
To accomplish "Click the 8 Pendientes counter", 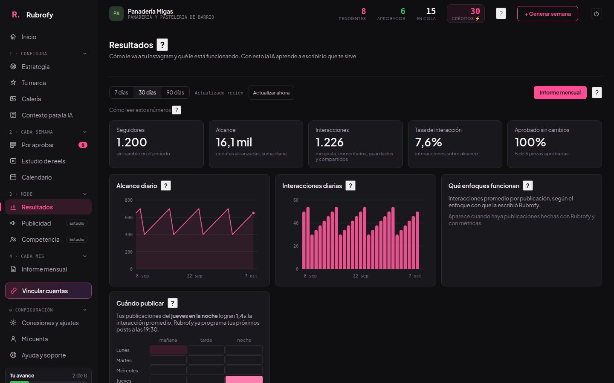I will coord(352,14).
